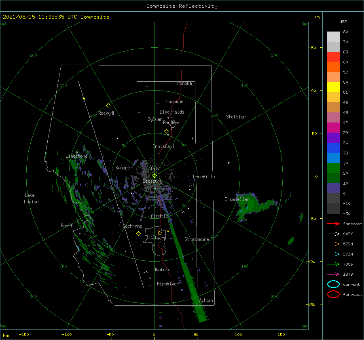Click the ThreeHills city label
The width and height of the screenshot is (364, 340).
pos(203,177)
